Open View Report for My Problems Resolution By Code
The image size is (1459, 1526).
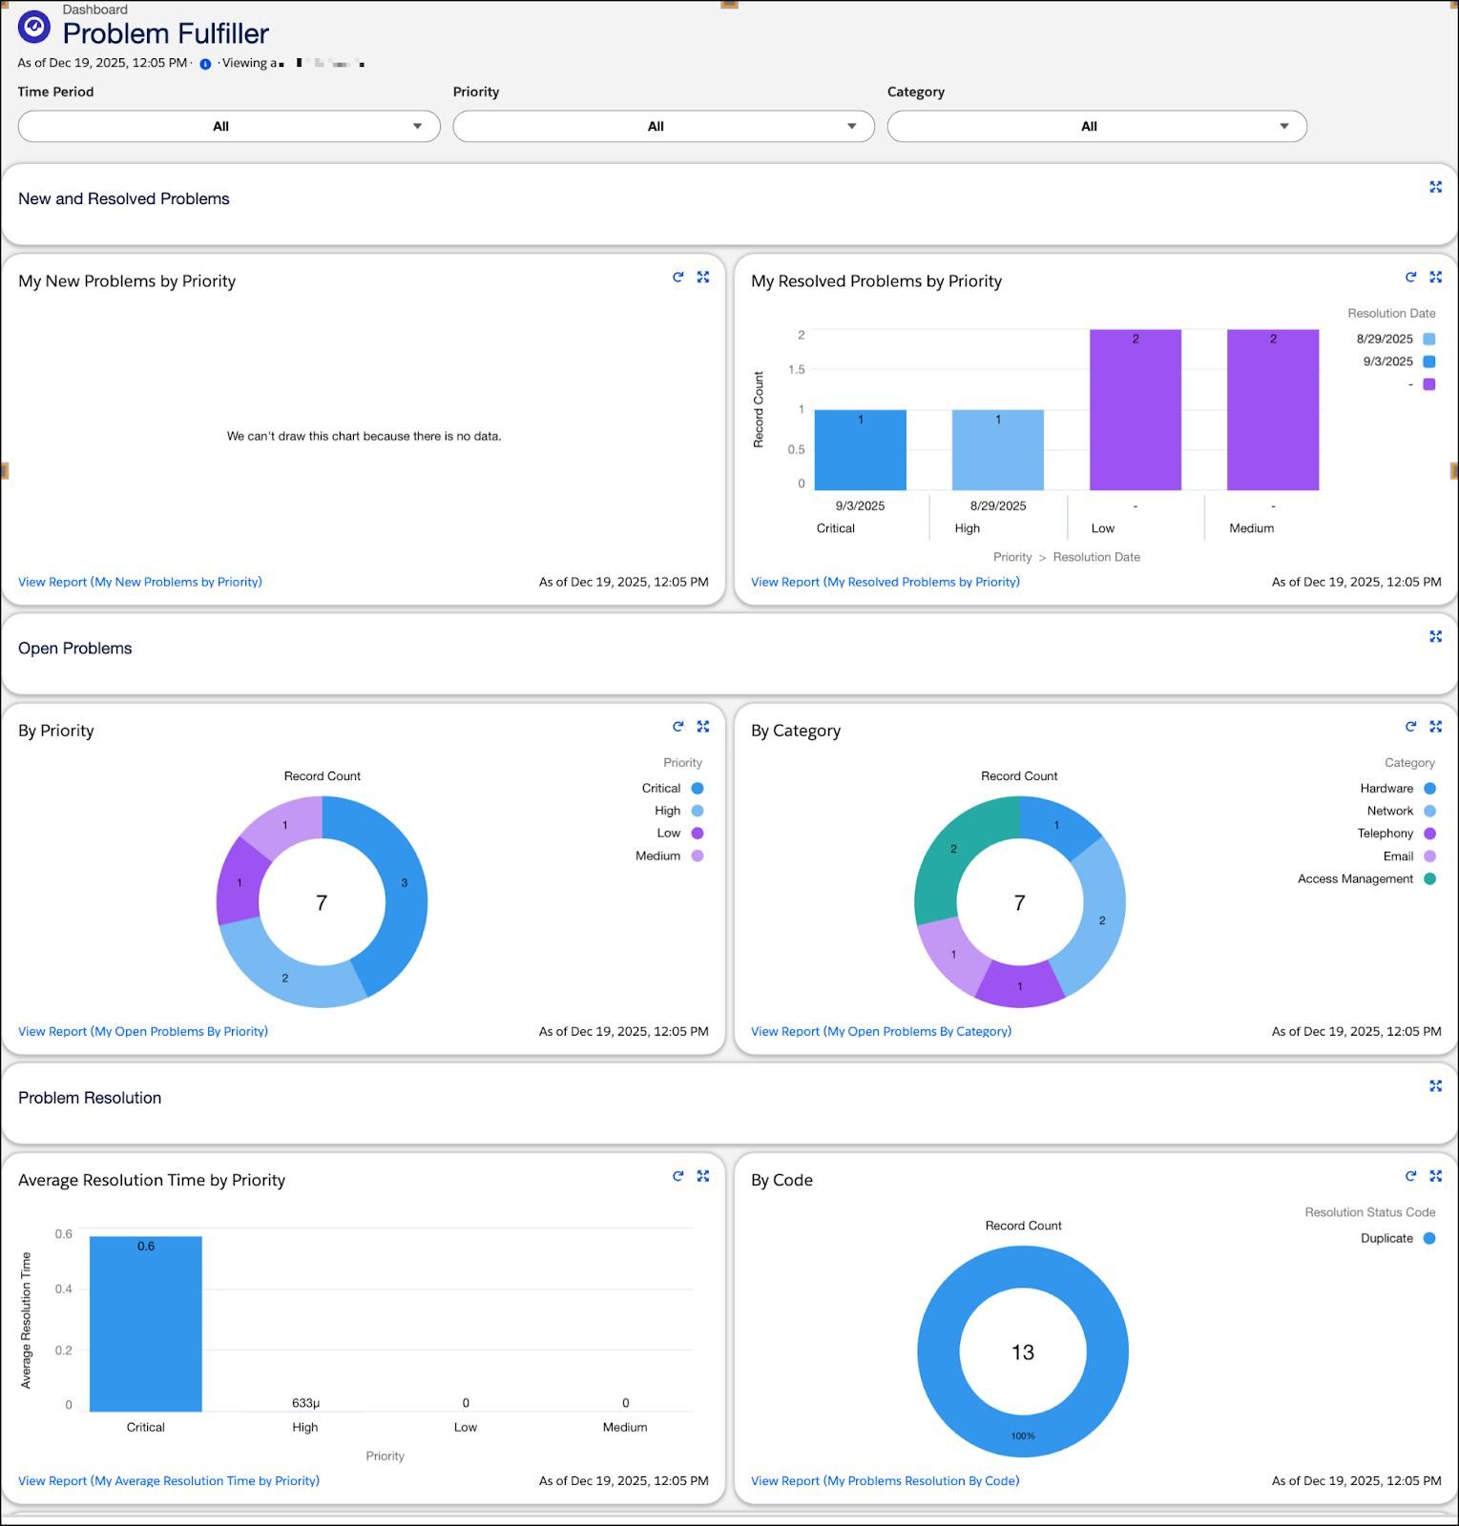885,1480
